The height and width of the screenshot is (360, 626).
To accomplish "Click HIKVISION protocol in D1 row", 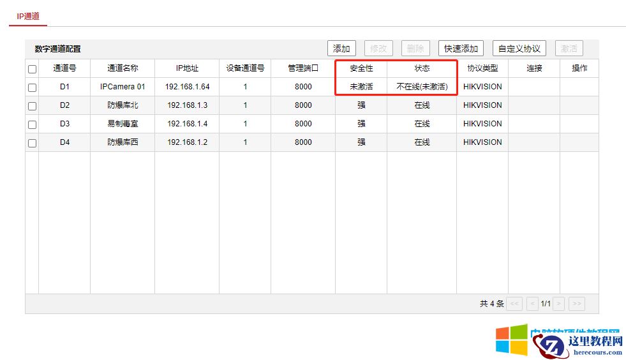I will [482, 87].
